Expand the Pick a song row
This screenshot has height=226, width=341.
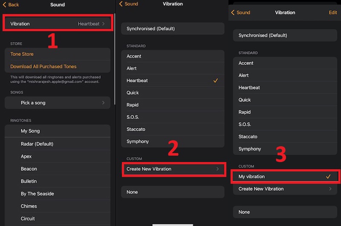58,103
